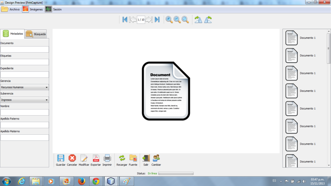
Task: Go to the first page arrow
Action: pos(125,20)
